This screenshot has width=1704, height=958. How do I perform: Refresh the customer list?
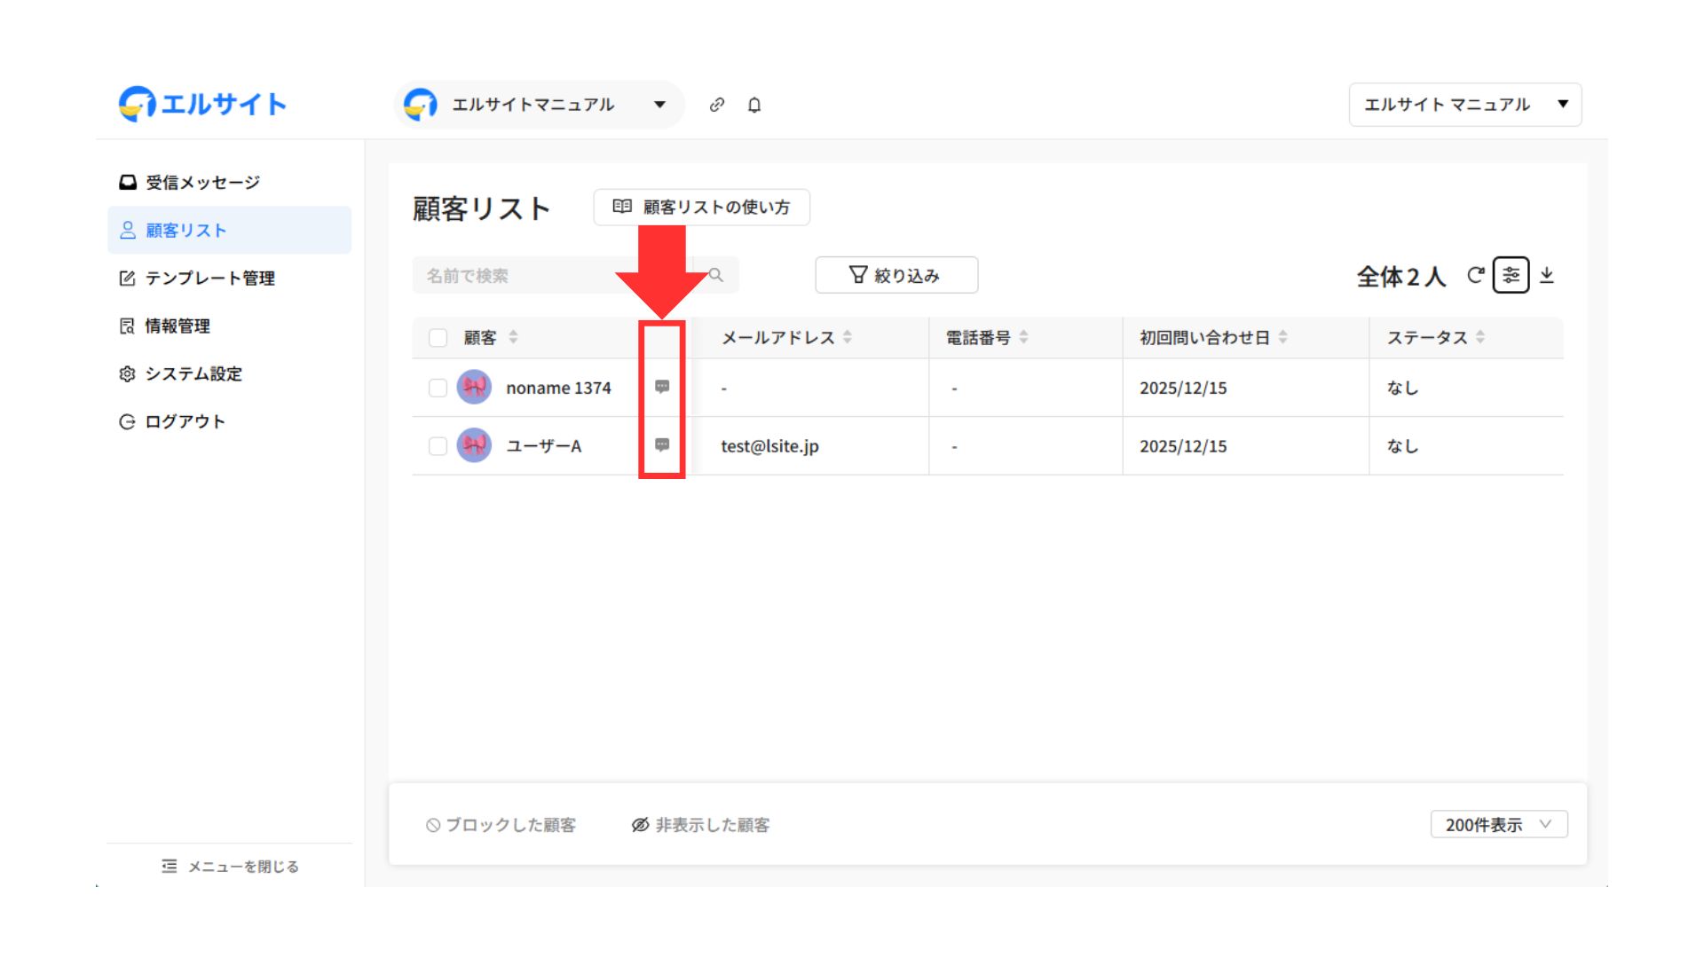click(x=1475, y=275)
